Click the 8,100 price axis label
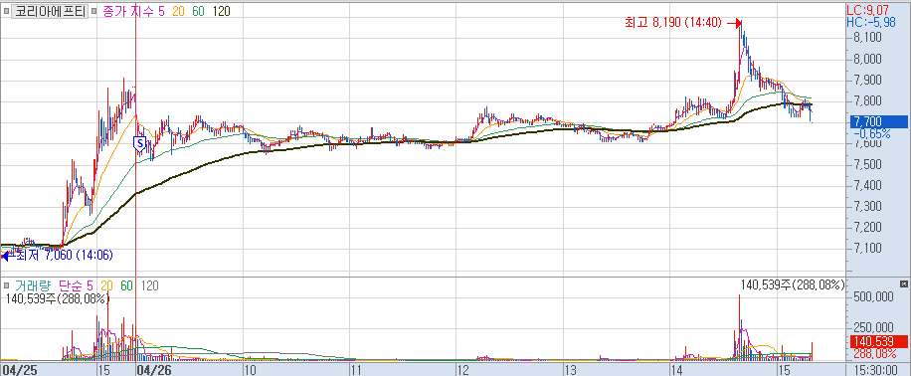The height and width of the screenshot is (376, 911). [868, 38]
